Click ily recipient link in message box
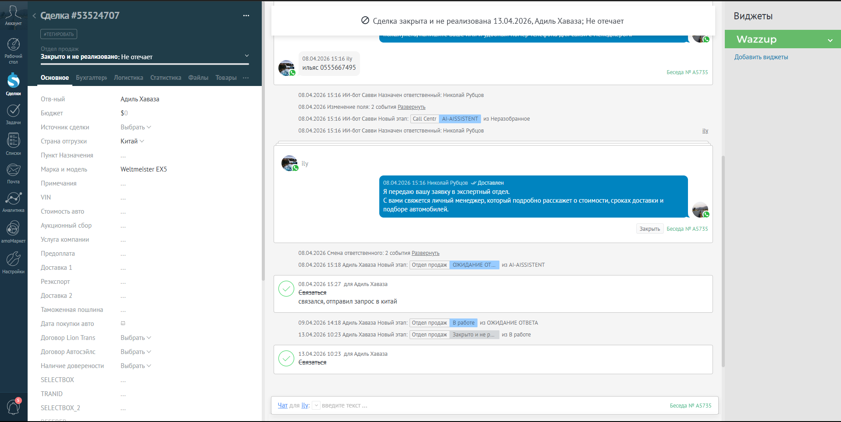This screenshot has width=841, height=422. click(305, 405)
